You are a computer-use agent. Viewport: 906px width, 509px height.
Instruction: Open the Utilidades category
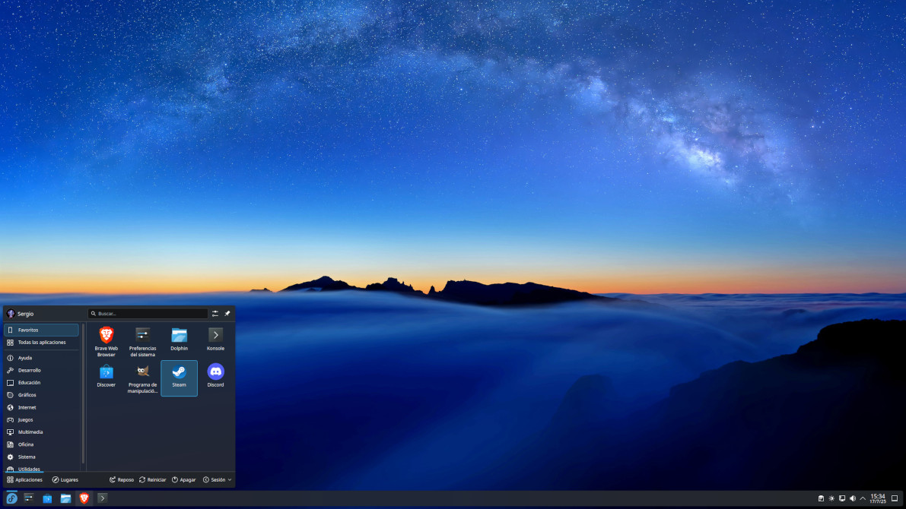pos(41,469)
